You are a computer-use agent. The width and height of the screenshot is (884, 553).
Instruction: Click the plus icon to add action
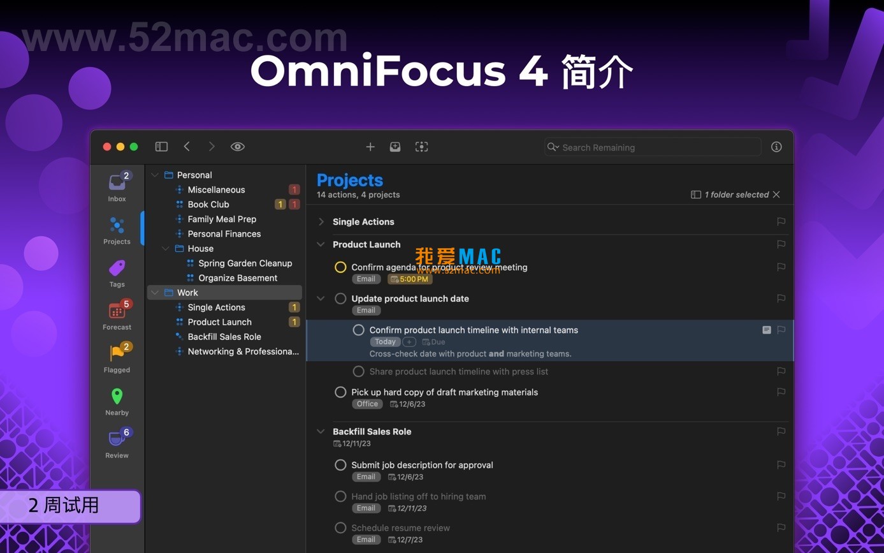[x=370, y=147]
